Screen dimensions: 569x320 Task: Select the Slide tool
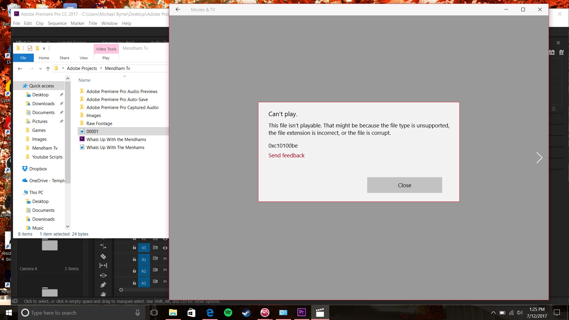click(103, 275)
